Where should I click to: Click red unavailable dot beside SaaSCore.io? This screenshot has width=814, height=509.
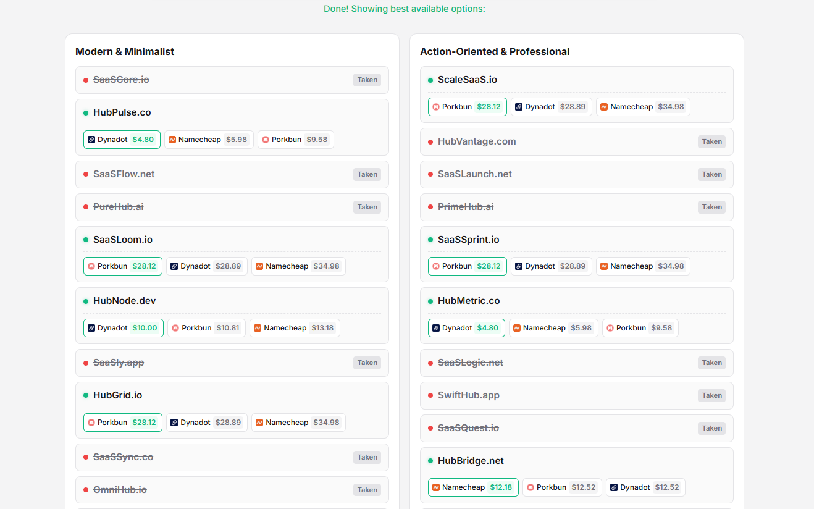coord(86,80)
